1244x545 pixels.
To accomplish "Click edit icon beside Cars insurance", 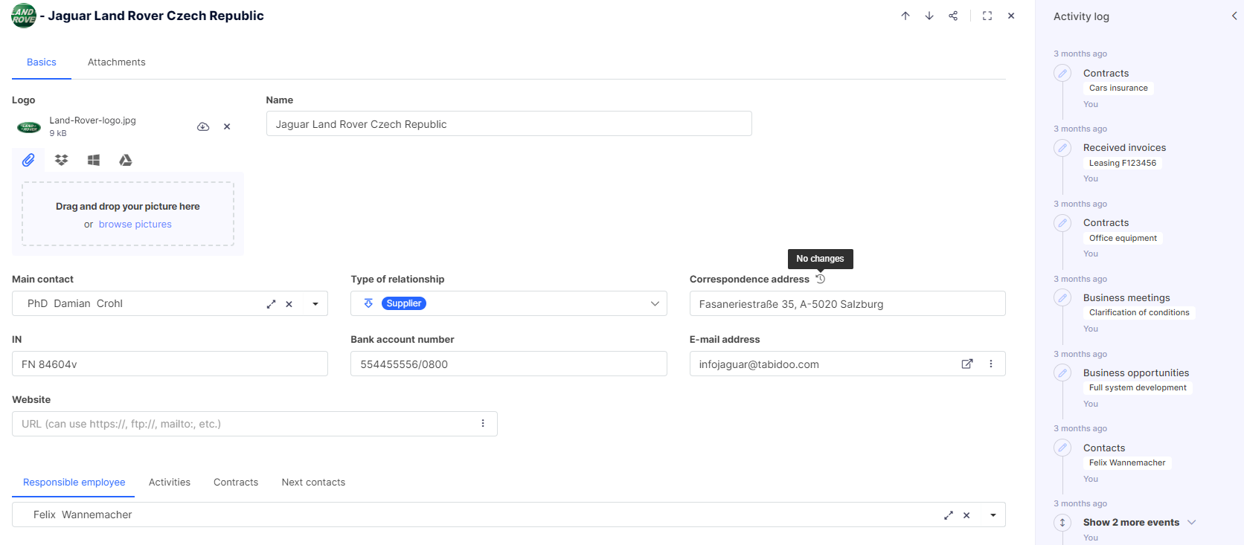I will (x=1062, y=74).
